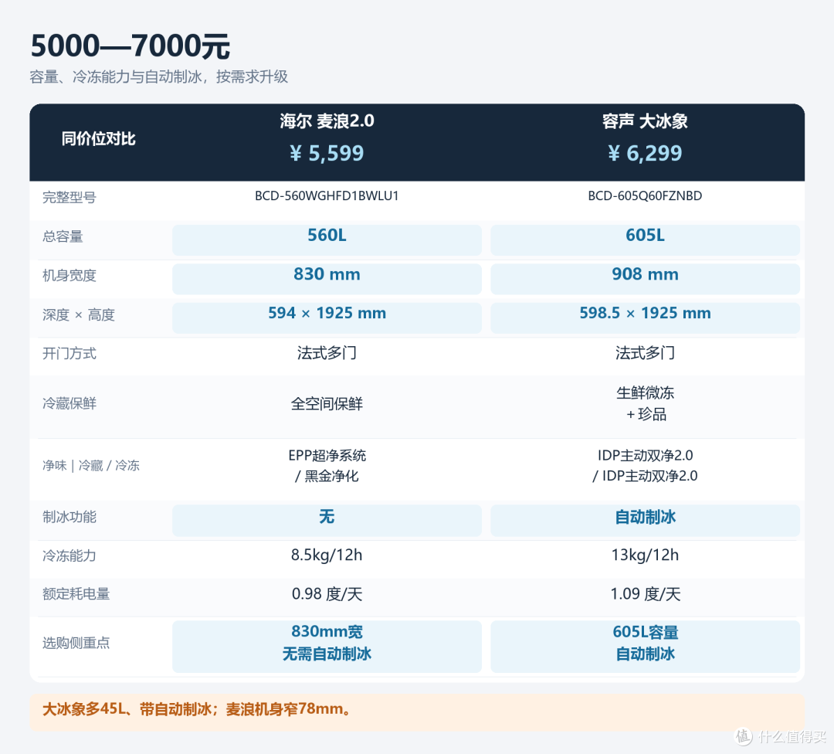Click the 净味 | 冷藏 / 冷冻 label
The height and width of the screenshot is (754, 834).
91,466
